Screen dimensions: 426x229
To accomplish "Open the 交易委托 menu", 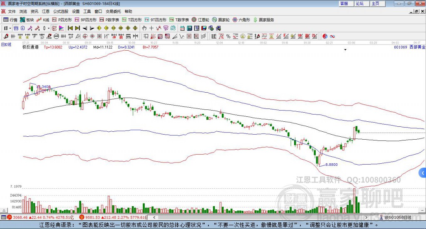I will point(113,11).
